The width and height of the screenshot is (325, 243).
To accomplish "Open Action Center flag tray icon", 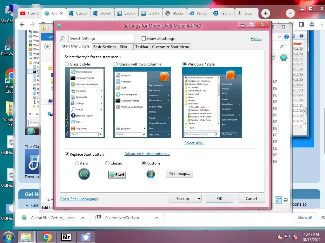I will tap(295, 237).
